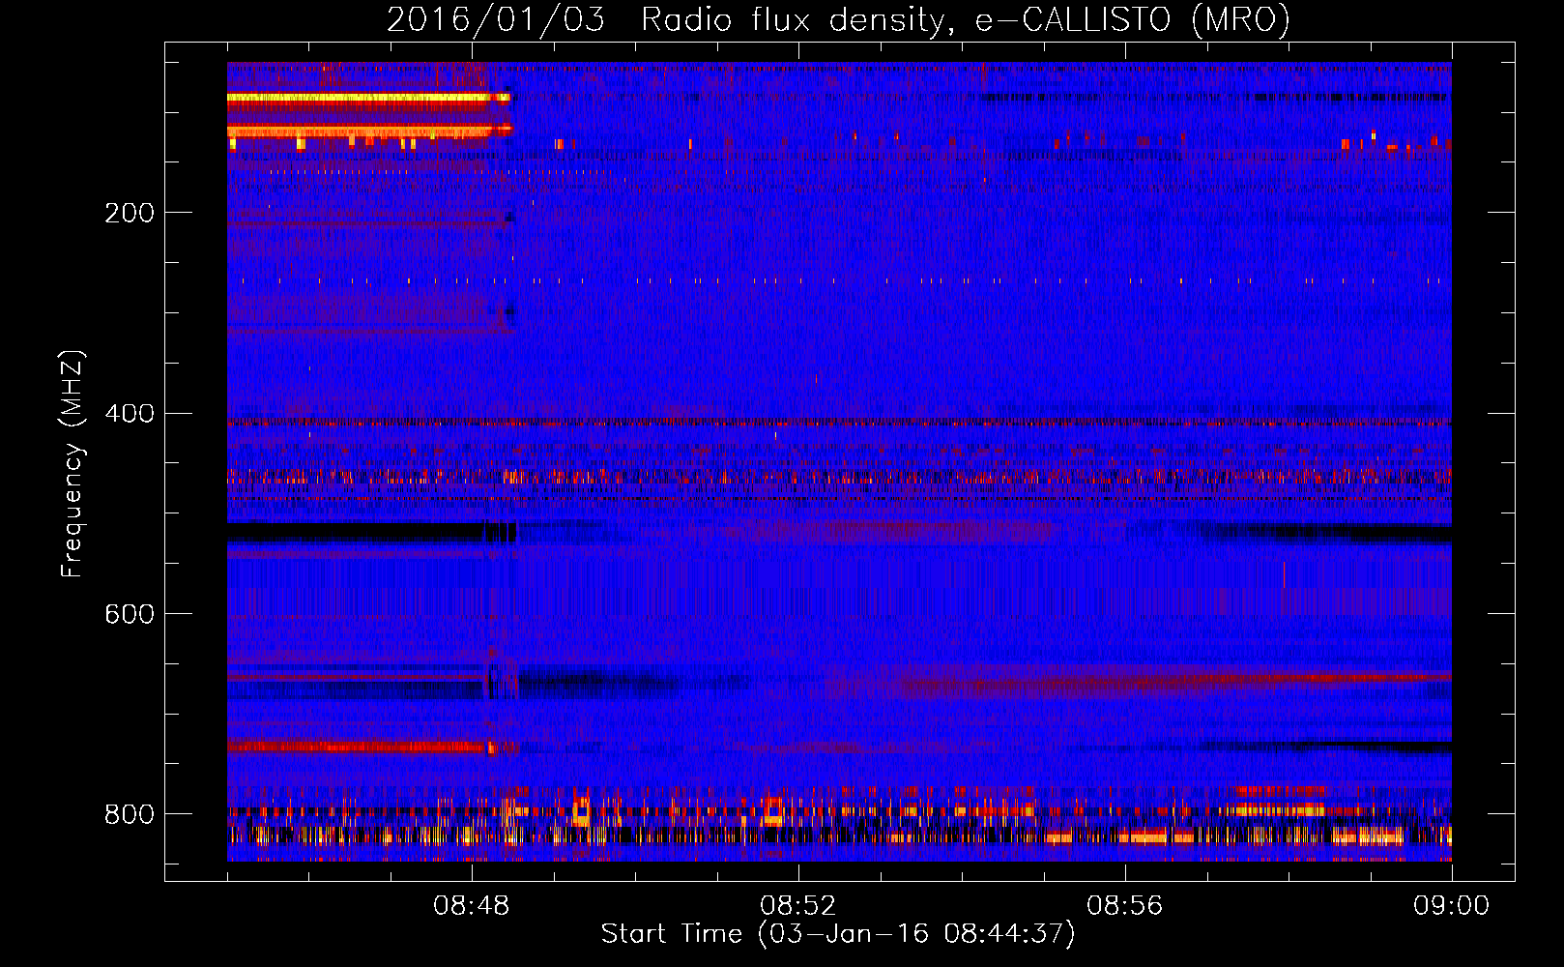Click the 600 frequency tick label
This screenshot has width=1564, height=967.
point(130,614)
